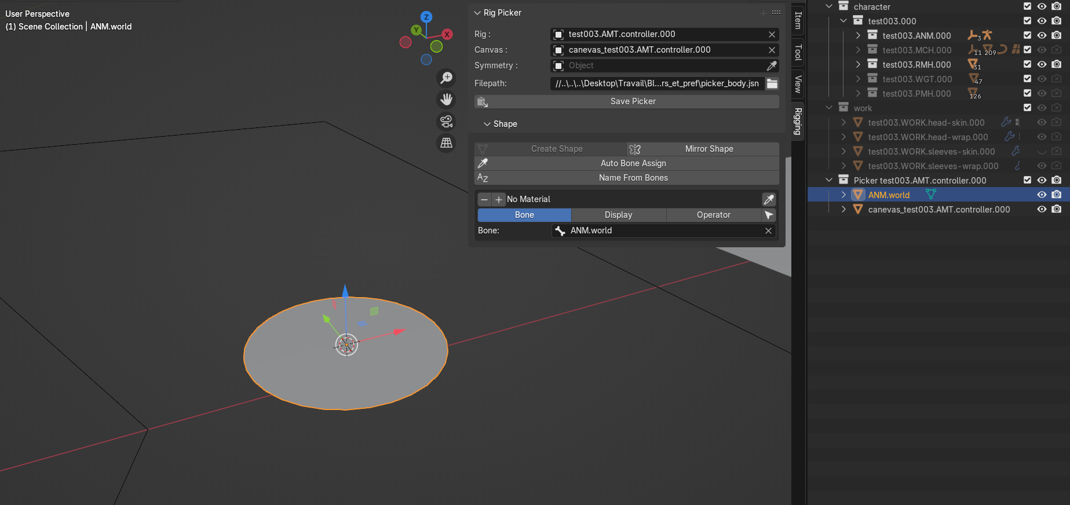Uncheck the character collection checkbox

coord(1027,6)
